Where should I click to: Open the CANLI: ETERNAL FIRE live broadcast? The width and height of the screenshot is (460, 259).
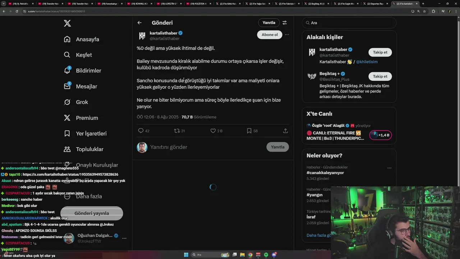[335, 136]
